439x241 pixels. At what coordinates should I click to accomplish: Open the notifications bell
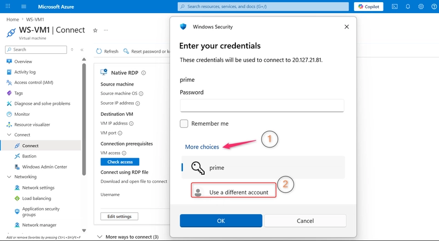(x=408, y=7)
